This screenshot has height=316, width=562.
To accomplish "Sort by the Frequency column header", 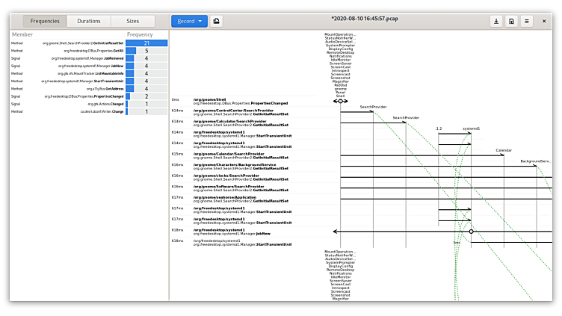I will pos(140,34).
